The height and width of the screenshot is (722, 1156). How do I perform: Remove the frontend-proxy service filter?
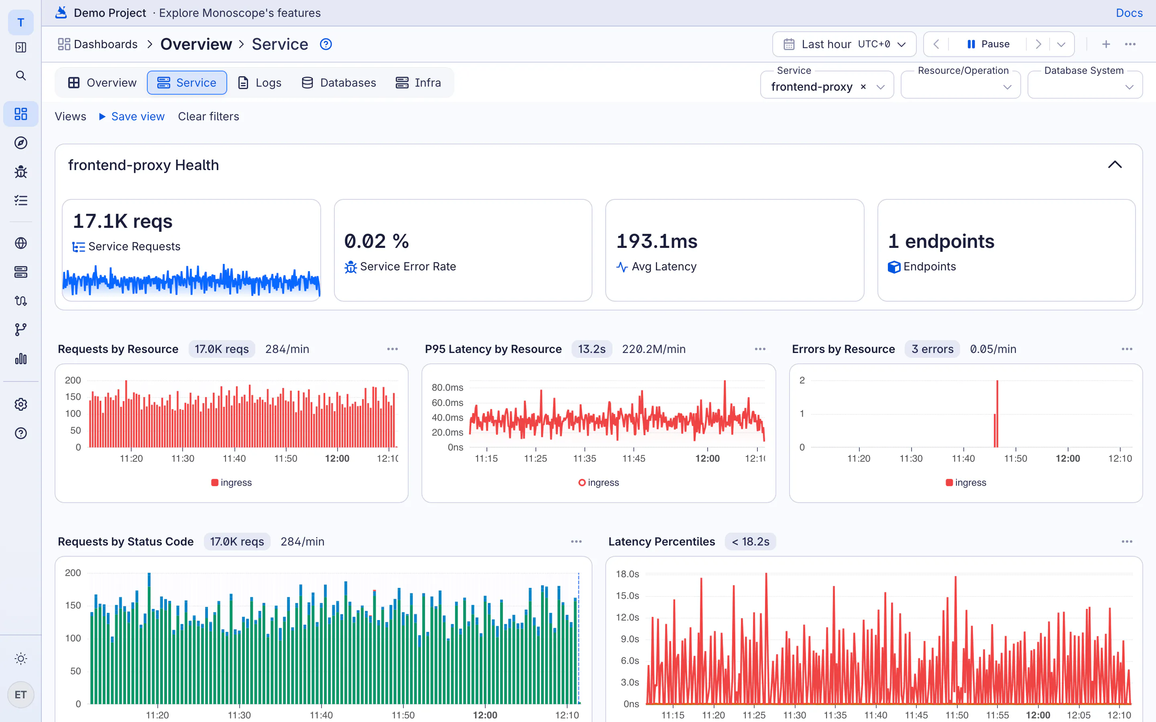(863, 86)
